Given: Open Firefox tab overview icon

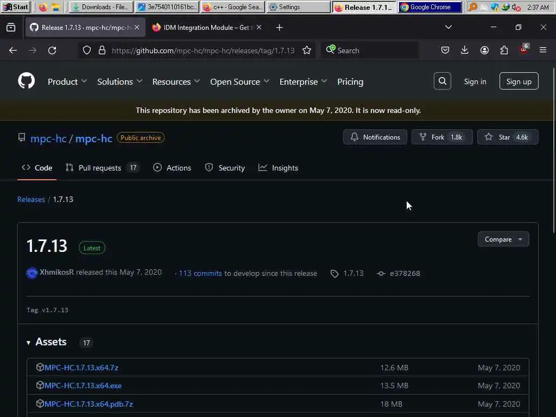Looking at the screenshot, I should (x=11, y=27).
